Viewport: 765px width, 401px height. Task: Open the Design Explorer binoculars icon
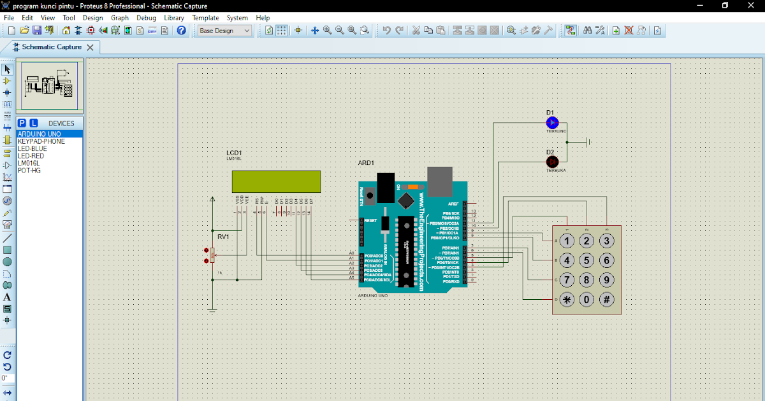click(x=588, y=30)
